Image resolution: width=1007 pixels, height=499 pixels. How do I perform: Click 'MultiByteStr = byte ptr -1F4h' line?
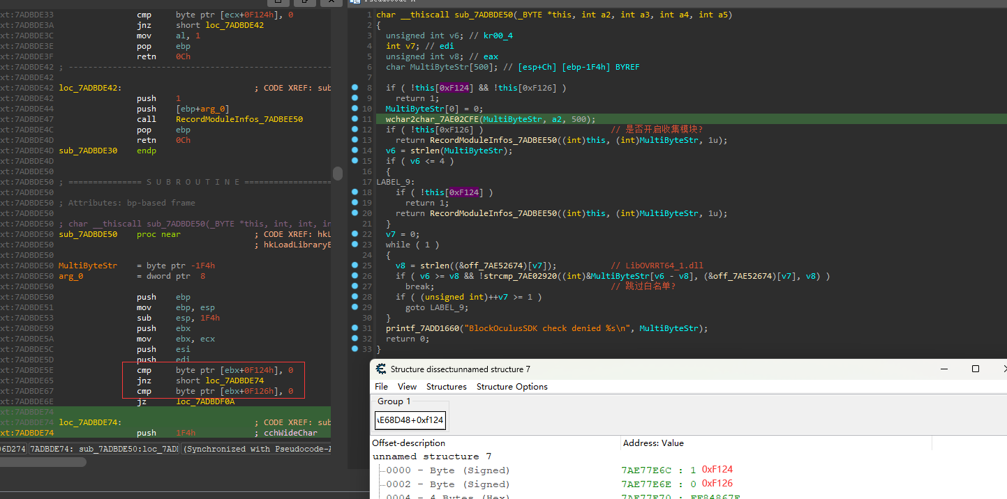137,266
